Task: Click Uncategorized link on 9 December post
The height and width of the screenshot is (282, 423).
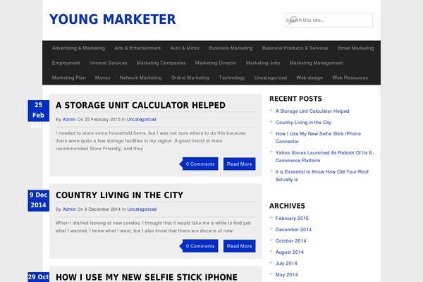Action: [x=142, y=209]
